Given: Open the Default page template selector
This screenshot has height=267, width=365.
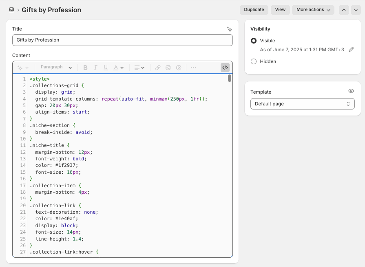Looking at the screenshot, I should (x=302, y=104).
